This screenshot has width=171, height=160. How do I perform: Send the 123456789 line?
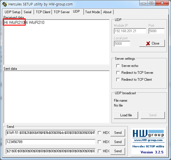[x=118, y=142]
